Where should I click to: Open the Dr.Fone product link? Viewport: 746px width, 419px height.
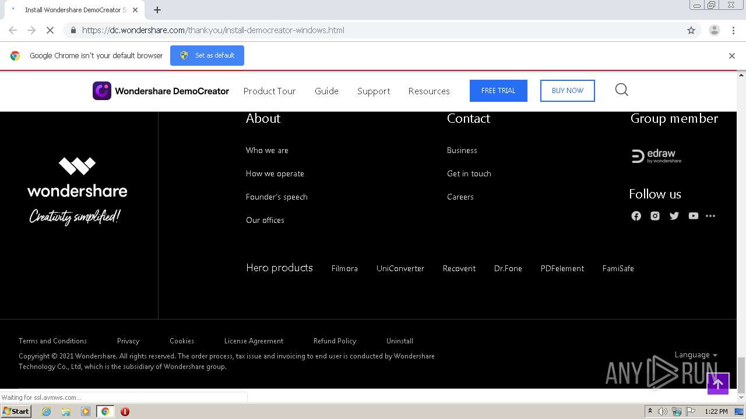pyautogui.click(x=508, y=268)
